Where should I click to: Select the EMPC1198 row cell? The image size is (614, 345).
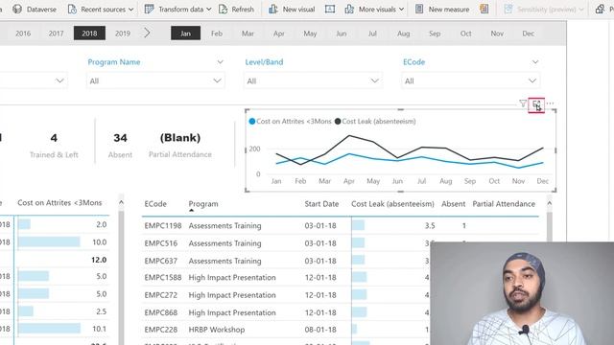coord(163,226)
